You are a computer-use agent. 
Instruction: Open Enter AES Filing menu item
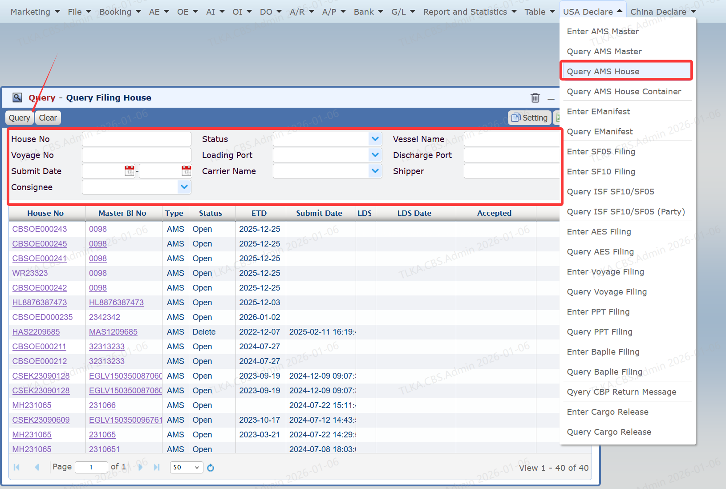coord(599,231)
